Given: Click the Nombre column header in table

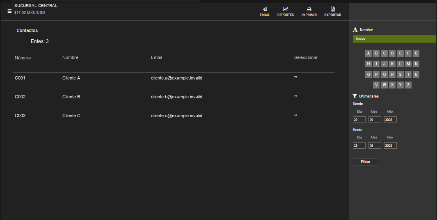Looking at the screenshot, I should click(x=70, y=58).
